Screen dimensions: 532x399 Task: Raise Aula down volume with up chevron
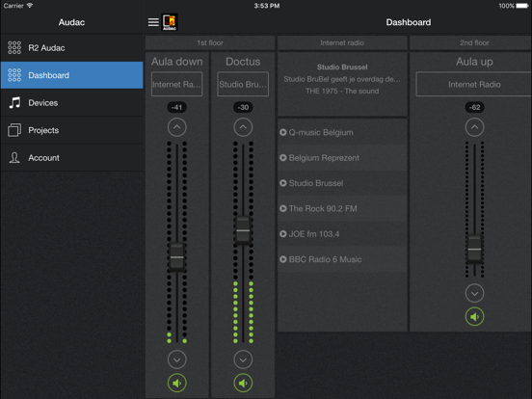point(176,127)
